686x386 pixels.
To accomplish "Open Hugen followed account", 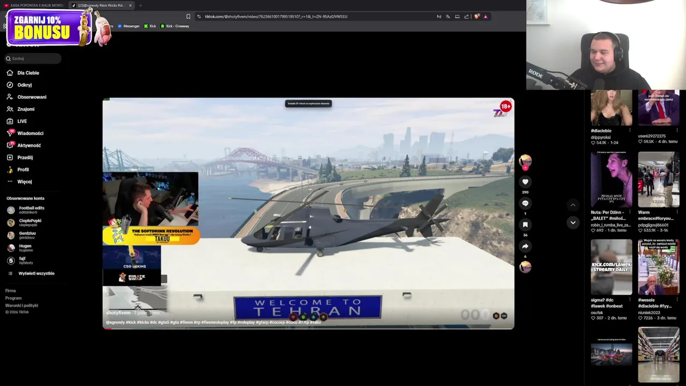I will coord(19,248).
